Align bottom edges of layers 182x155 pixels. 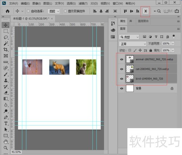(x=138, y=11)
